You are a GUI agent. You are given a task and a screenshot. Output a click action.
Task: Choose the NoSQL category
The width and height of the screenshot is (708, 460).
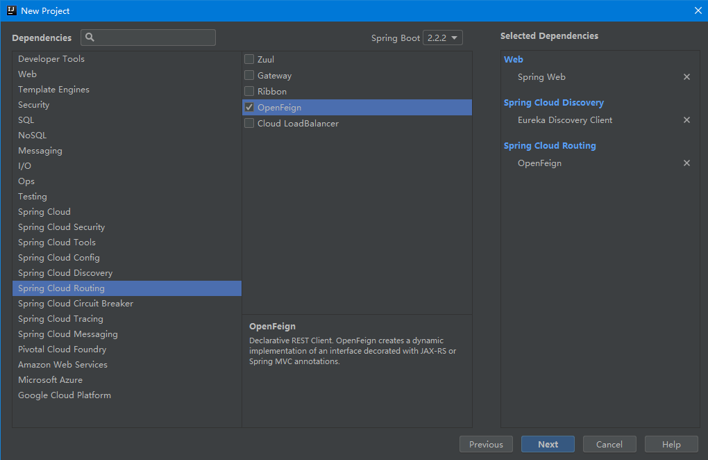[127, 135]
